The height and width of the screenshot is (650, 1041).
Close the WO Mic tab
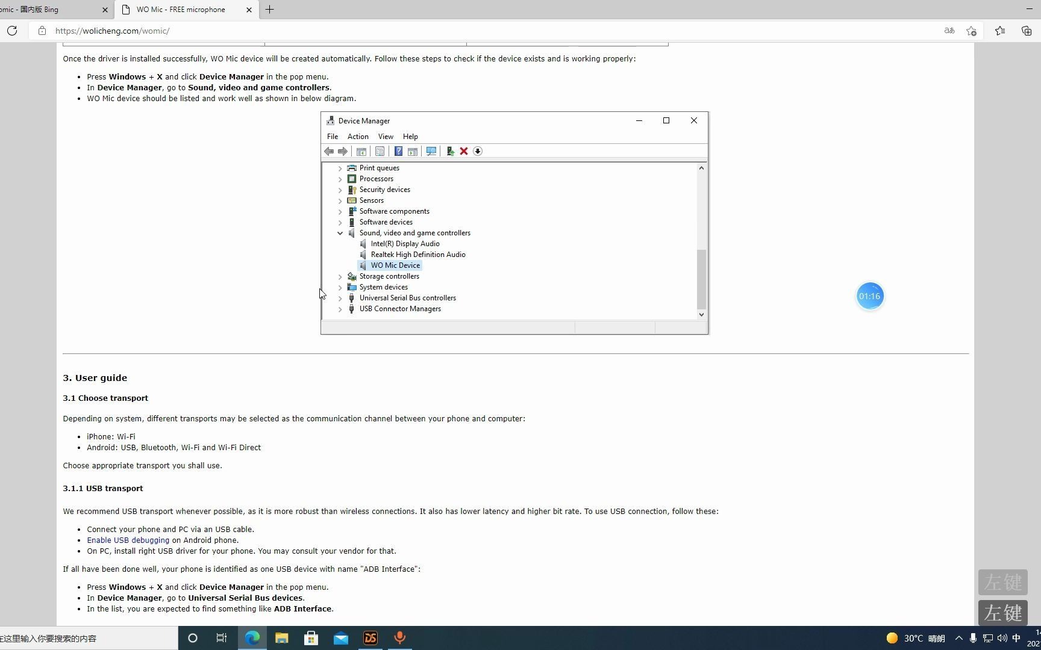pyautogui.click(x=249, y=10)
